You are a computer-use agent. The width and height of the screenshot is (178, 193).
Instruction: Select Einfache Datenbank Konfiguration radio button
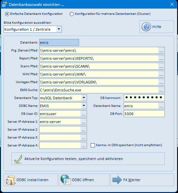[7, 14]
